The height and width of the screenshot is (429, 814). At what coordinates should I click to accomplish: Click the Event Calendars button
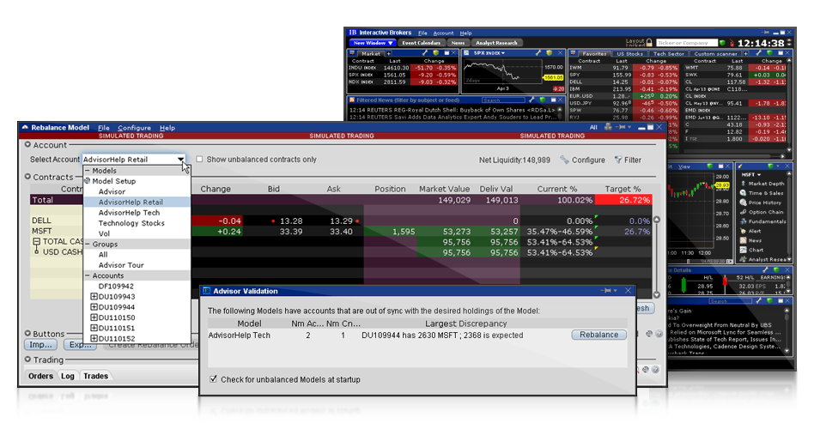[x=421, y=43]
